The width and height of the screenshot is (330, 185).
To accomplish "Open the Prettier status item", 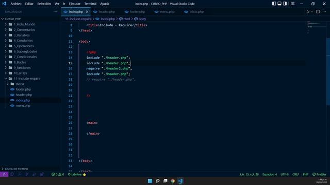I will [x=319, y=174].
